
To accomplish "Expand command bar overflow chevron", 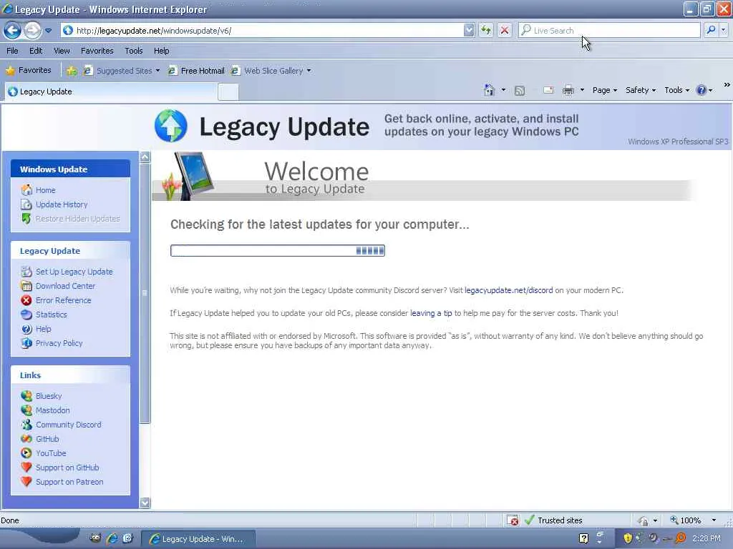I will click(x=727, y=85).
